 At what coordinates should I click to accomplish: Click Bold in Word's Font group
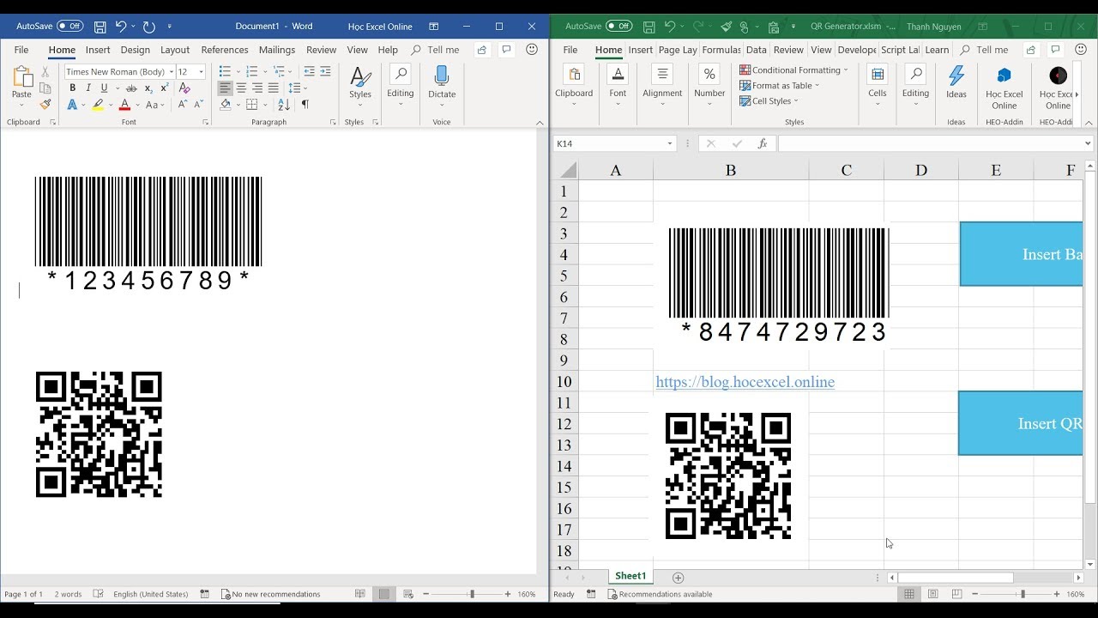click(72, 88)
